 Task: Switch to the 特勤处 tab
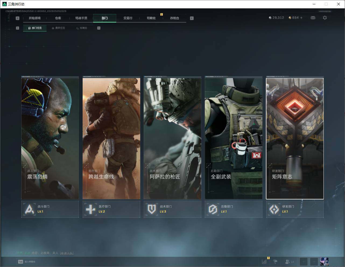pos(151,18)
